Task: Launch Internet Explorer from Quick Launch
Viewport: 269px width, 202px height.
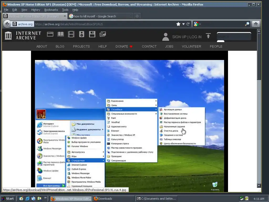Action: [27, 199]
